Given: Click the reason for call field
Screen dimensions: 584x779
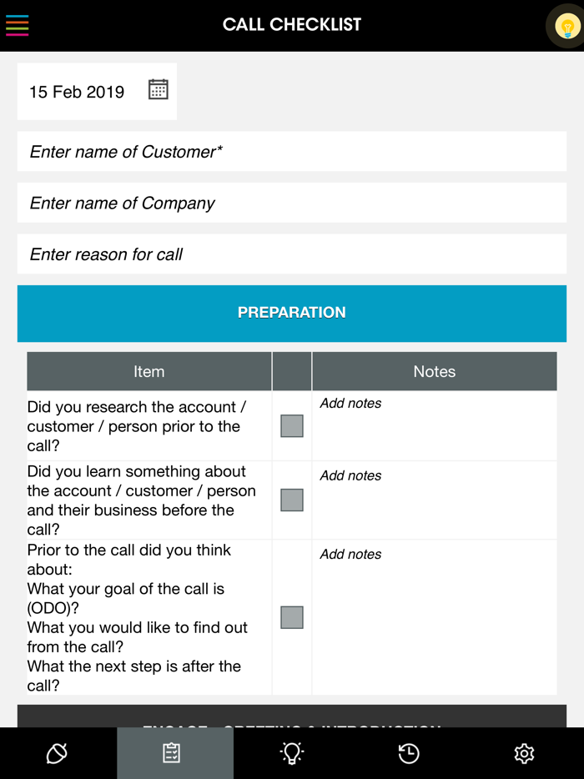Looking at the screenshot, I should pyautogui.click(x=292, y=254).
